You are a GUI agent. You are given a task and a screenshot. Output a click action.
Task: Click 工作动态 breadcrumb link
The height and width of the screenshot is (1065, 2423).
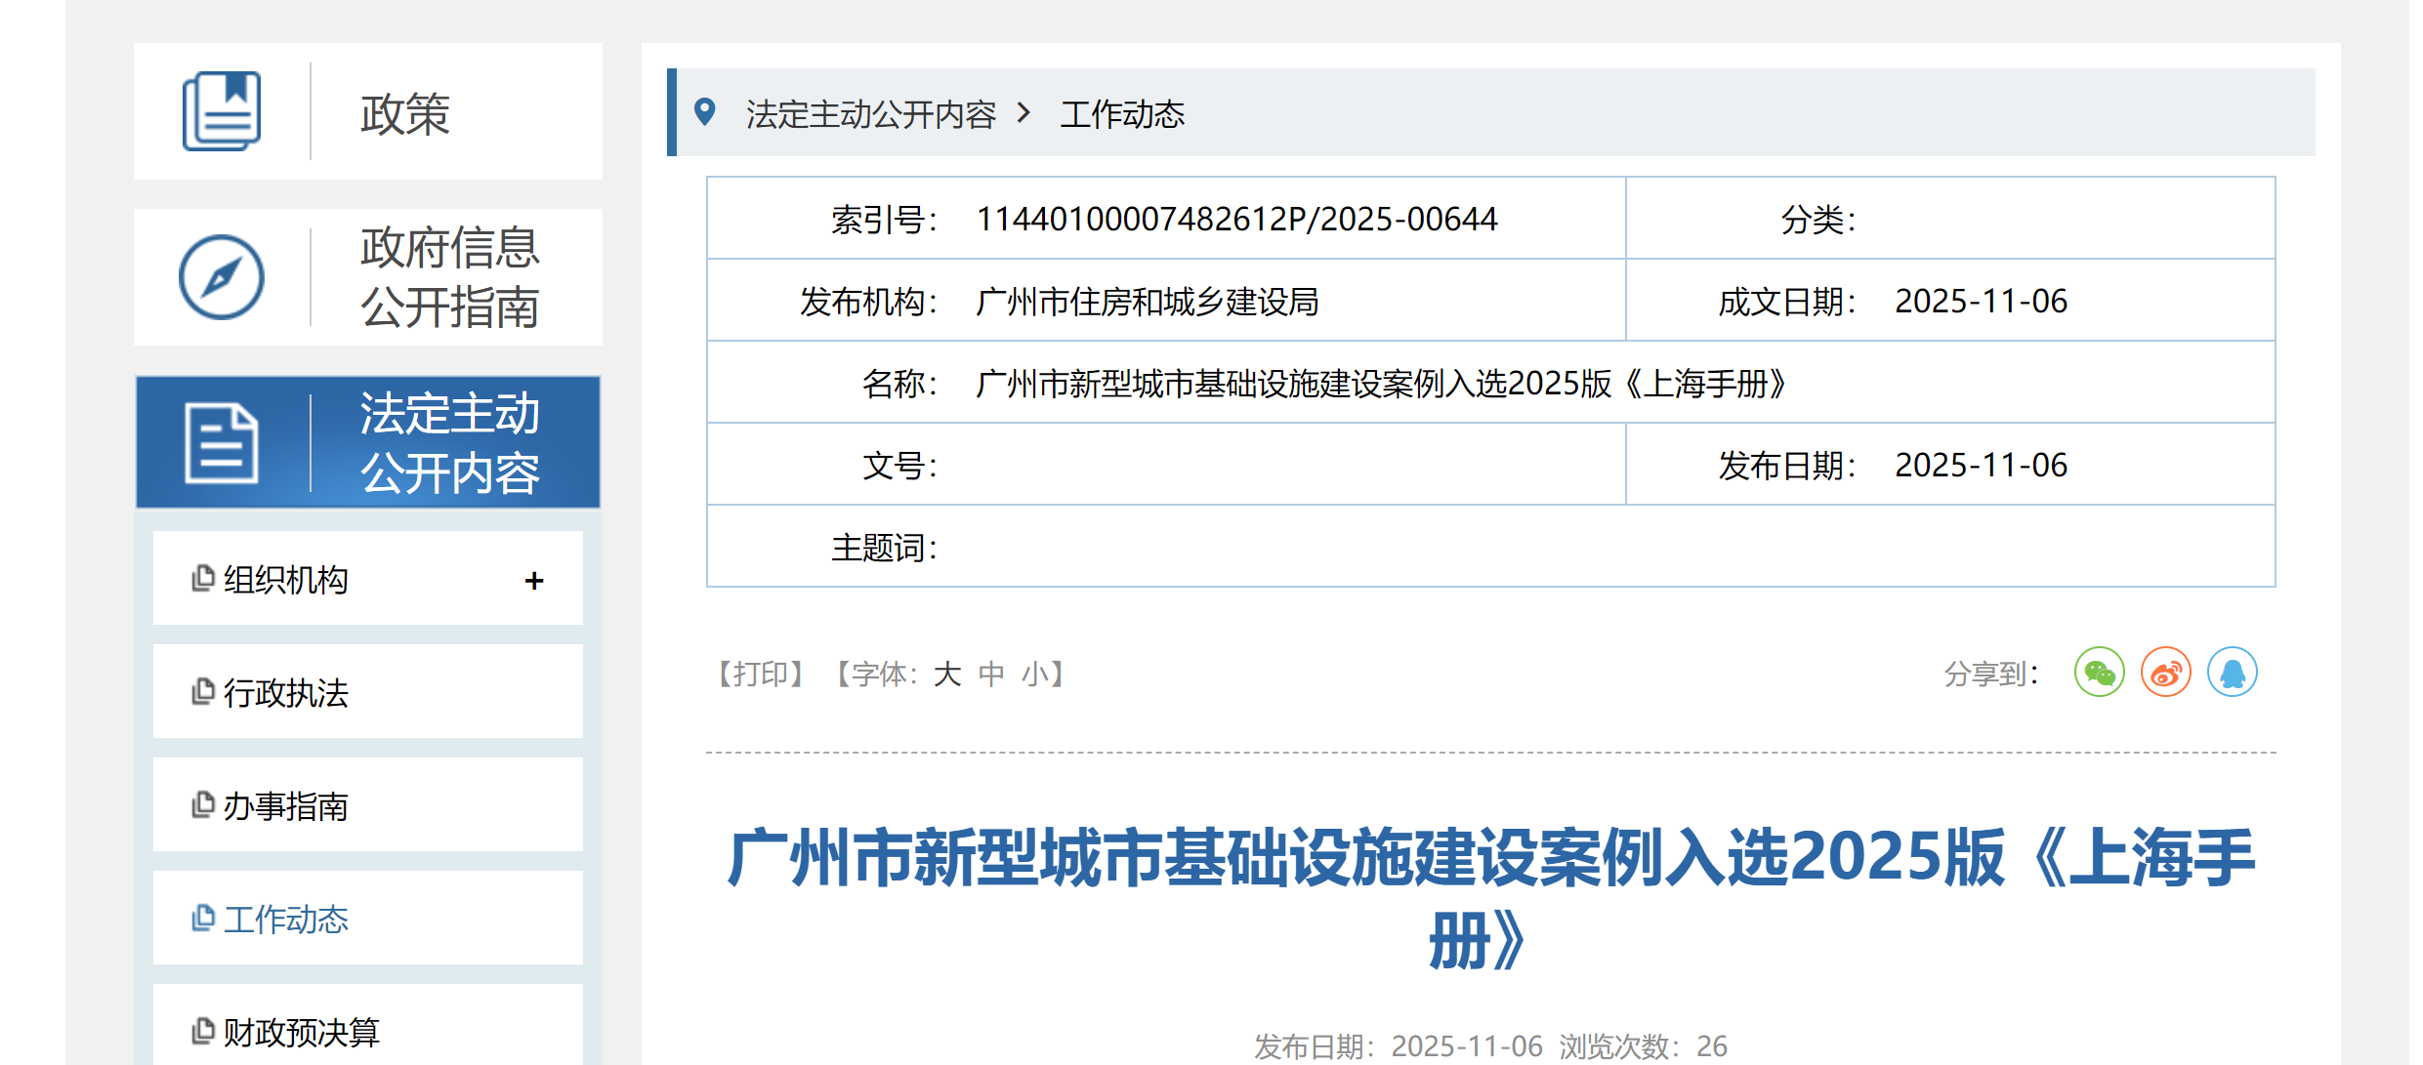coord(1122,114)
